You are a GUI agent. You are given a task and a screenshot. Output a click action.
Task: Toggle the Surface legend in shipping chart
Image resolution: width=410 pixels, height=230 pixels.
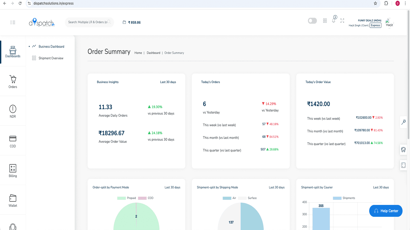pyautogui.click(x=247, y=198)
